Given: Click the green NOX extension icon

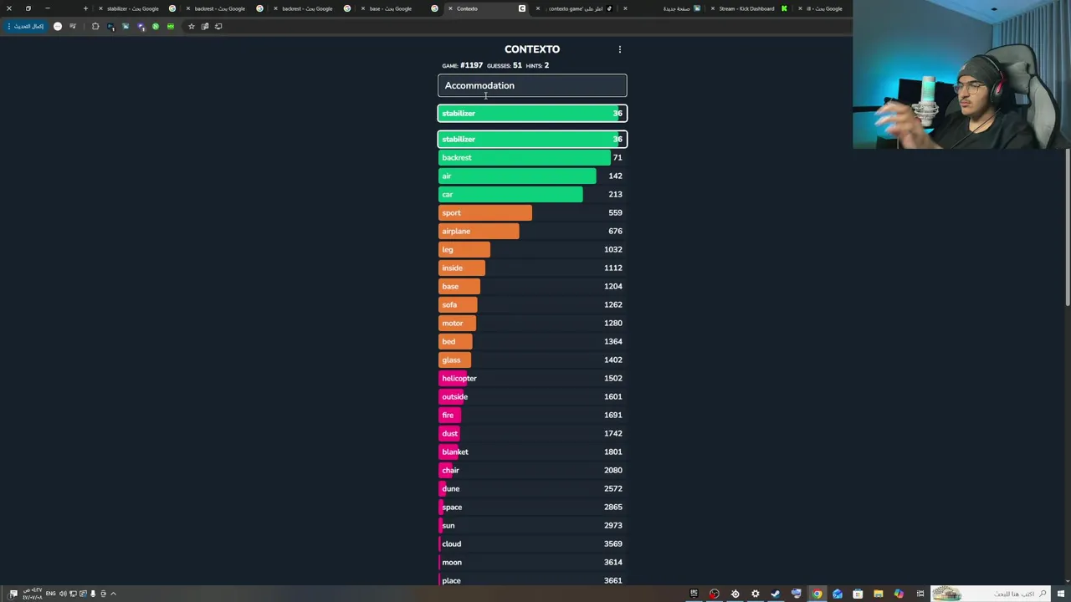Looking at the screenshot, I should 170,26.
